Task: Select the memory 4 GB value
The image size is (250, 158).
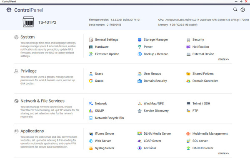Action: (183, 25)
